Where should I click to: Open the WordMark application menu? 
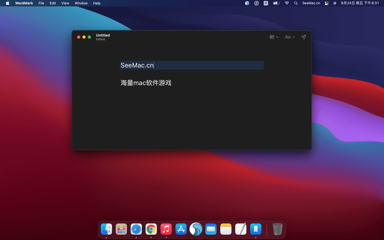pos(24,3)
